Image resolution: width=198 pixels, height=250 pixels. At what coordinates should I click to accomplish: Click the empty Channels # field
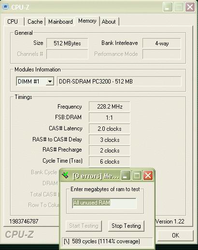[x=67, y=54]
